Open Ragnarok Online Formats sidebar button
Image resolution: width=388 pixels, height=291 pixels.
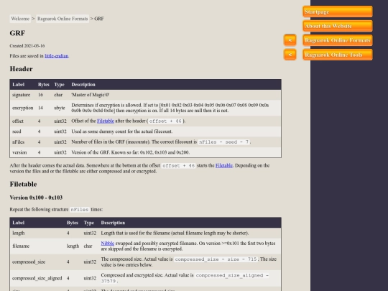[338, 40]
